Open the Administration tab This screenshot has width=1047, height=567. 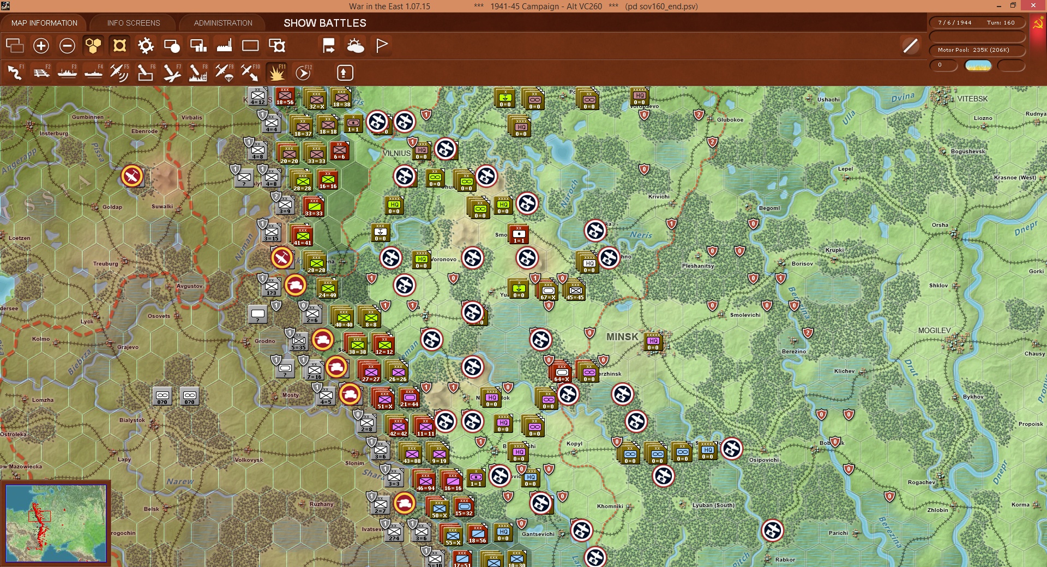[223, 23]
